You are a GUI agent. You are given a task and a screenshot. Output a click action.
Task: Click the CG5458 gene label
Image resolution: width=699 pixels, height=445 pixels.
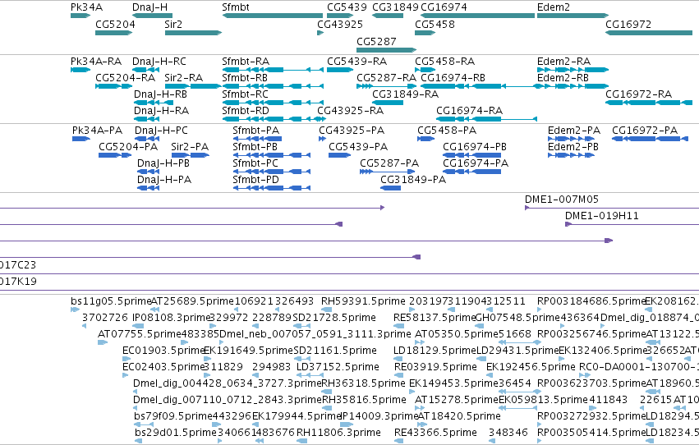[435, 24]
